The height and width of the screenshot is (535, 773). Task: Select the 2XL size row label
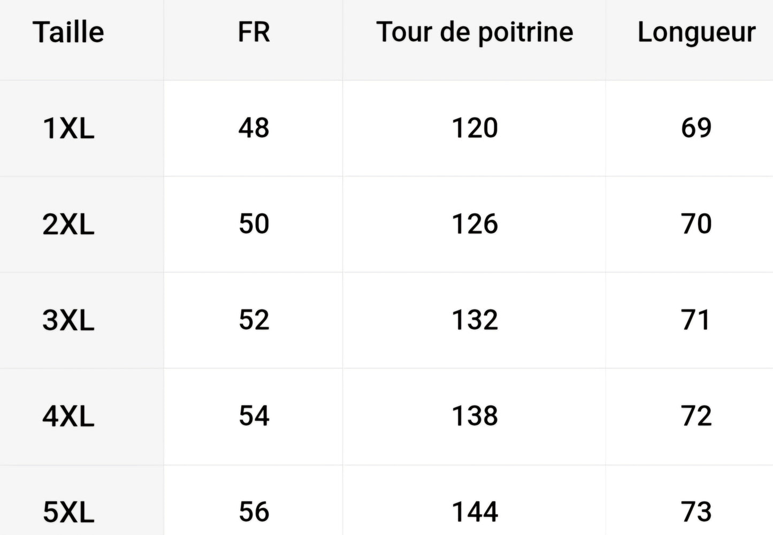click(68, 224)
